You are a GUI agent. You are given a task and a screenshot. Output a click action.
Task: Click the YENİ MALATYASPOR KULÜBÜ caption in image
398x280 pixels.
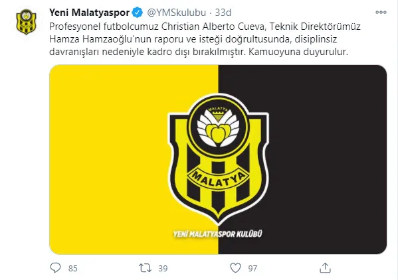click(x=217, y=234)
